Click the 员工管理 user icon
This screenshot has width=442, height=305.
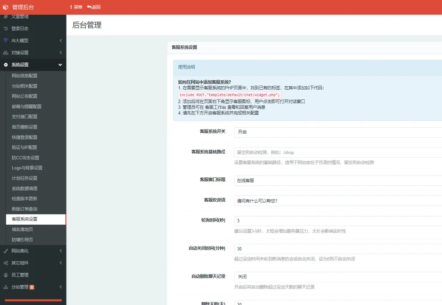(x=6, y=275)
